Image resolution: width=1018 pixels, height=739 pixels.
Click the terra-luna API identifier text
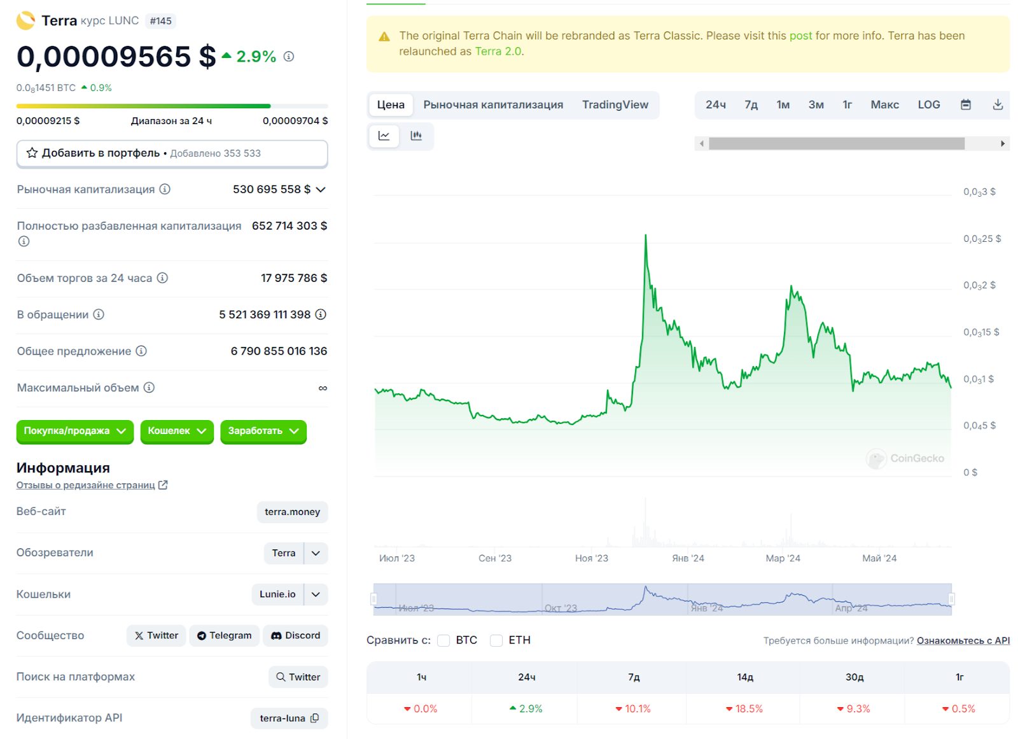click(x=282, y=719)
